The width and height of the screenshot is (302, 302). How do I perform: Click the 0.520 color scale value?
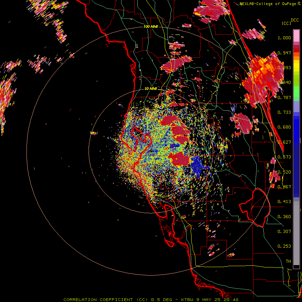point(284,172)
